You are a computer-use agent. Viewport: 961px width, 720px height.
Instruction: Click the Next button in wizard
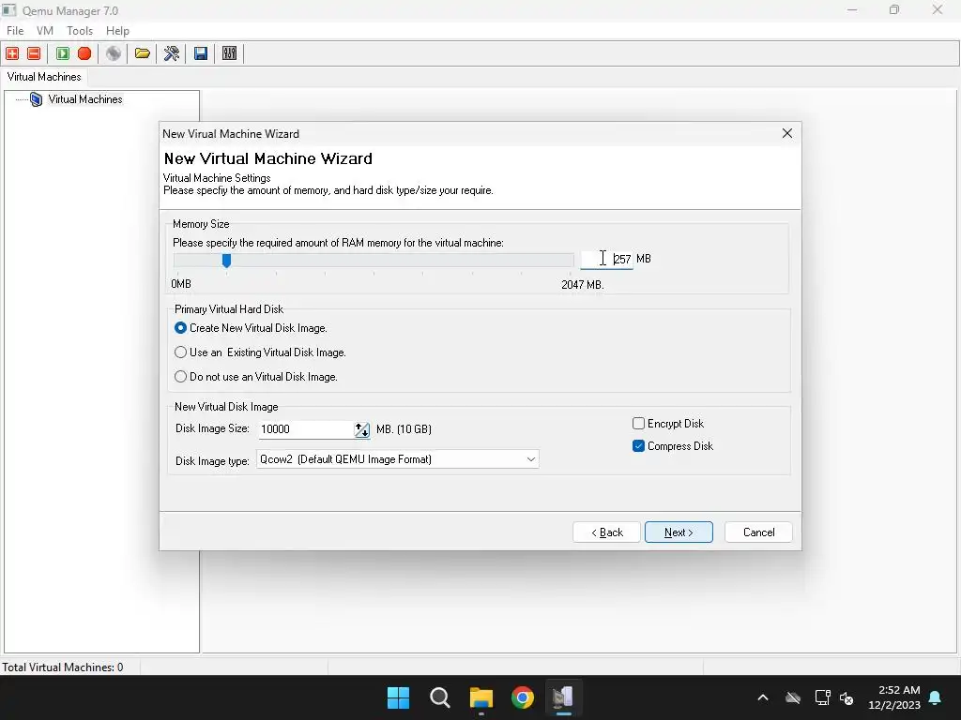coord(679,532)
